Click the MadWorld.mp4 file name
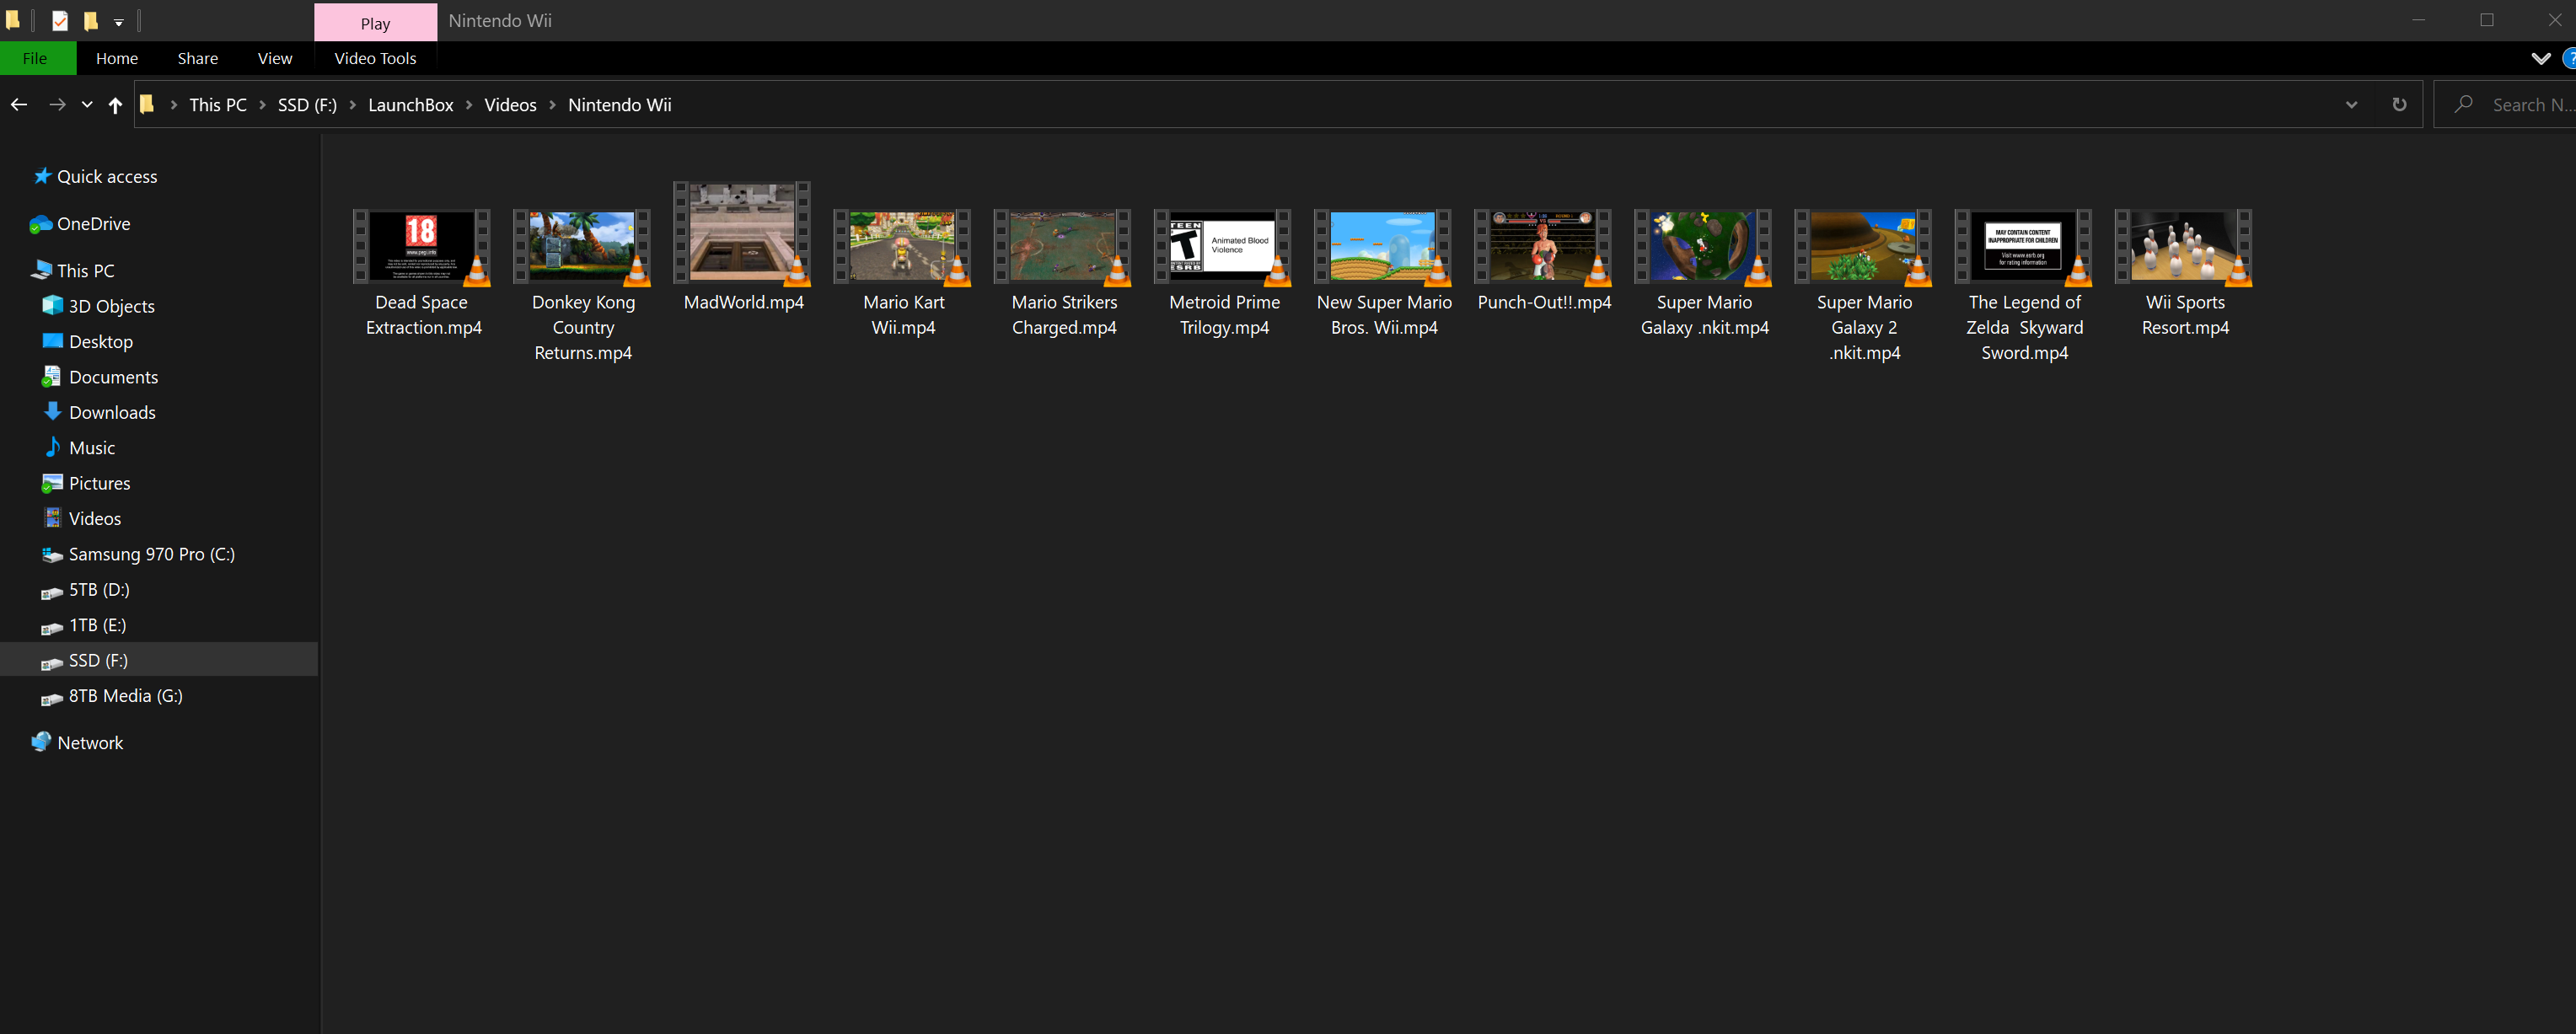Screen dimensions: 2576x1034 743,302
